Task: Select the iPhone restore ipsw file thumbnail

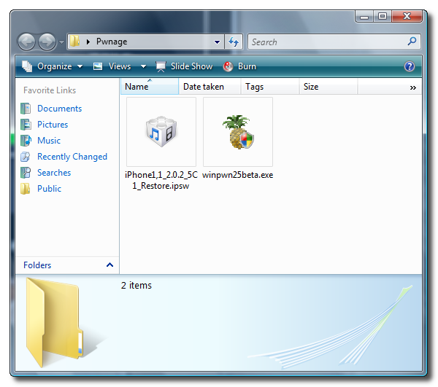Action: [x=161, y=132]
